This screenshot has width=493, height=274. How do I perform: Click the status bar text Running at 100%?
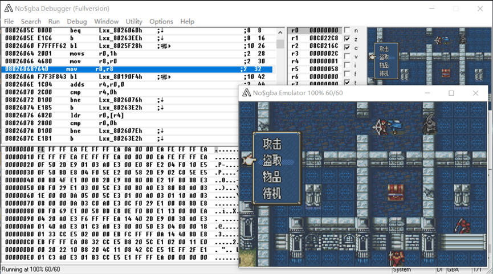[31, 269]
